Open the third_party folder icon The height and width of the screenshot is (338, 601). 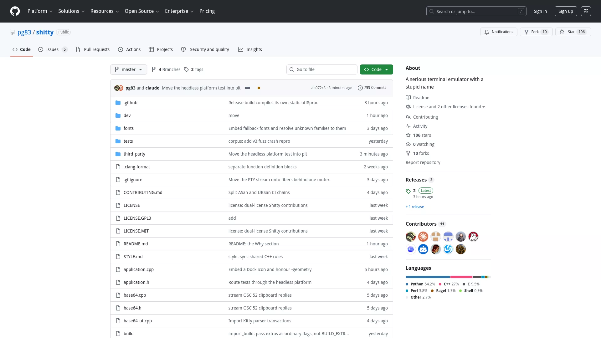[x=118, y=154]
